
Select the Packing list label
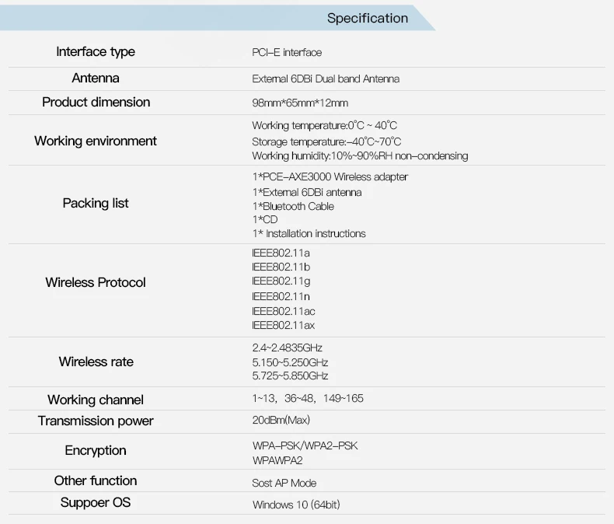pyautogui.click(x=96, y=204)
